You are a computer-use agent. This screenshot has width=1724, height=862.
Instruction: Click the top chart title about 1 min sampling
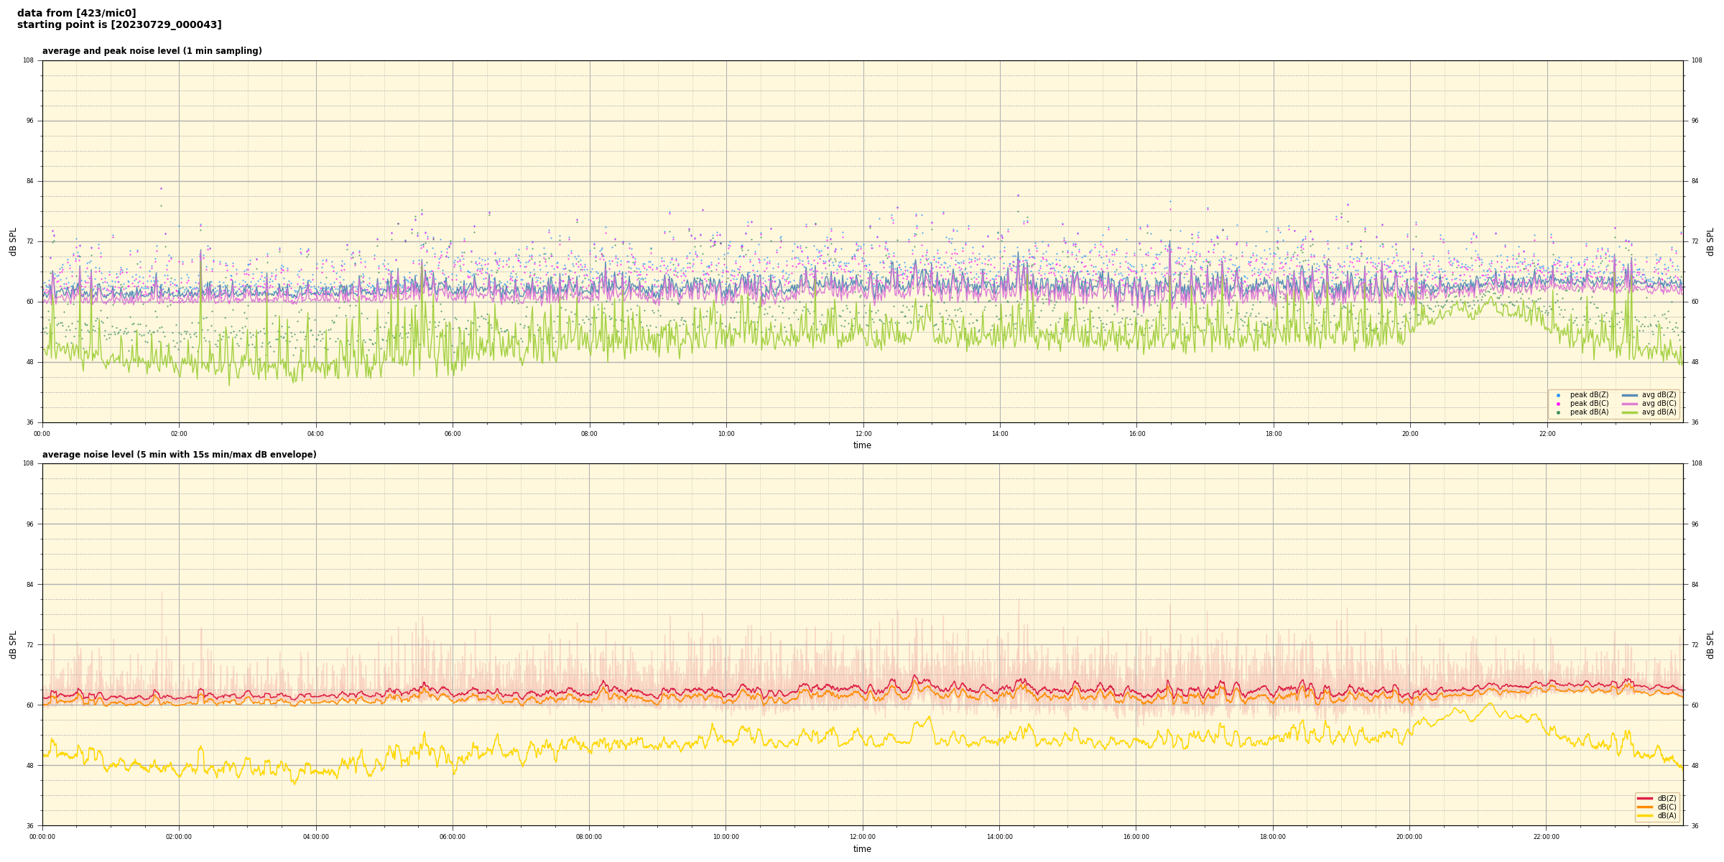click(152, 51)
